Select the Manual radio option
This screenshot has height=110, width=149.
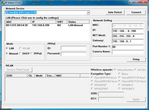coord(7,54)
